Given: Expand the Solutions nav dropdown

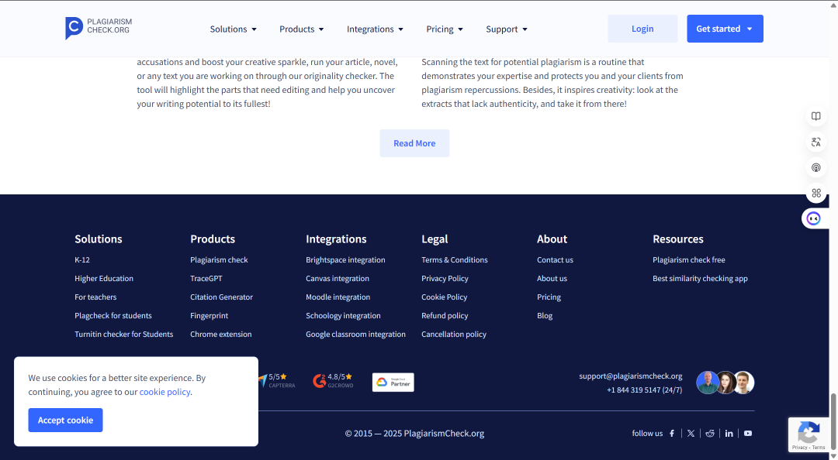Looking at the screenshot, I should 233,29.
